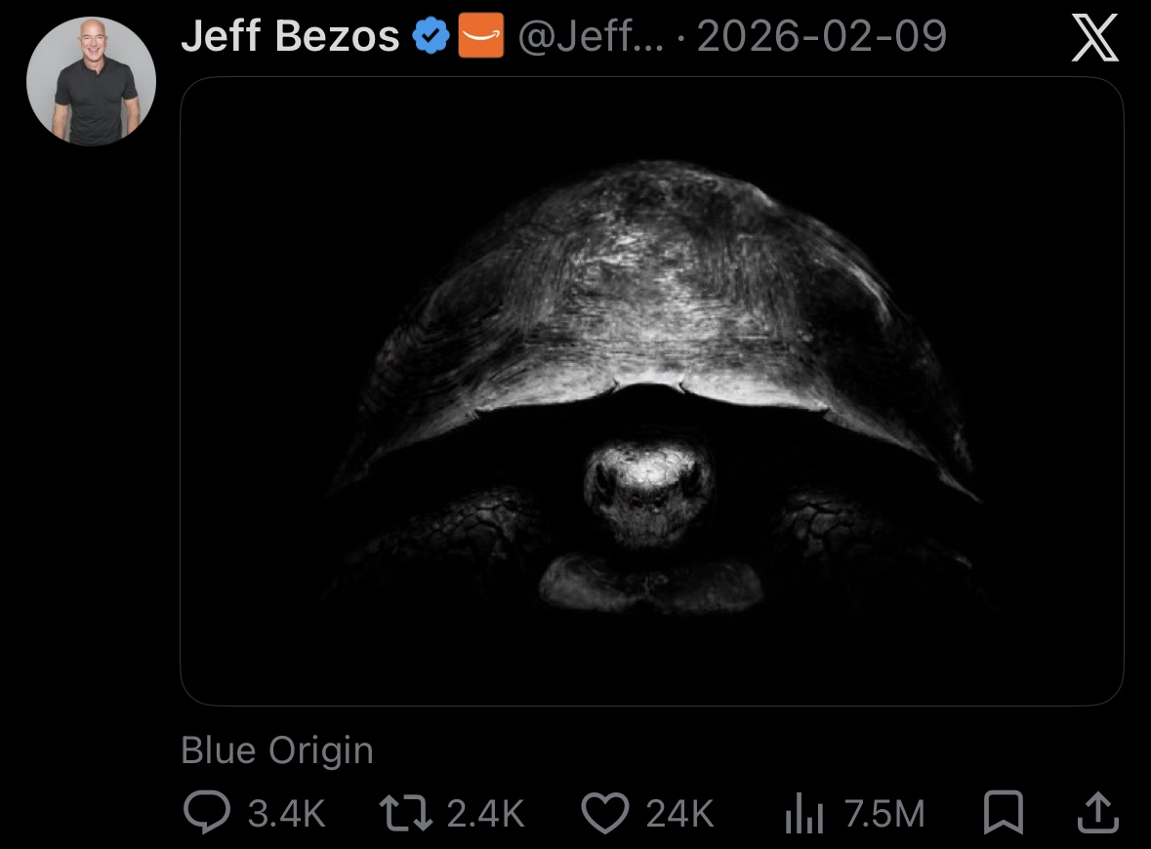This screenshot has width=1151, height=849.
Task: Click the tortoise's head in the photo
Action: point(649,490)
